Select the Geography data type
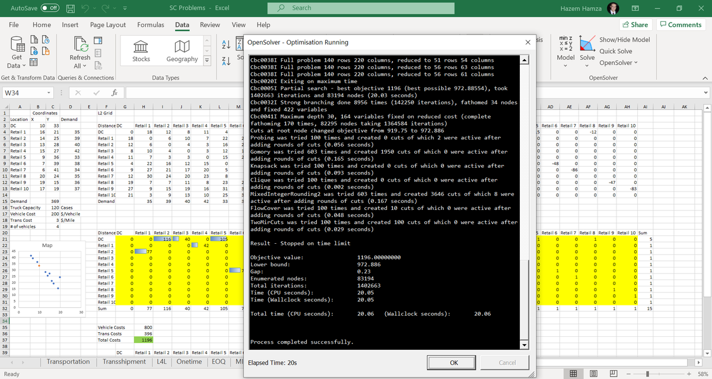Viewport: 712px width, 379px height. (x=182, y=50)
